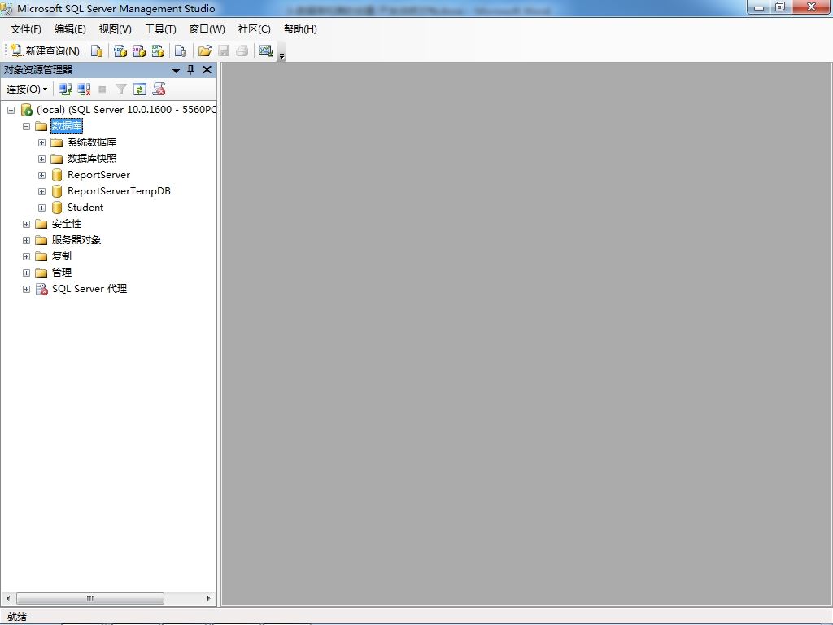The image size is (833, 625).
Task: Click the Open File folder icon
Action: coord(204,50)
